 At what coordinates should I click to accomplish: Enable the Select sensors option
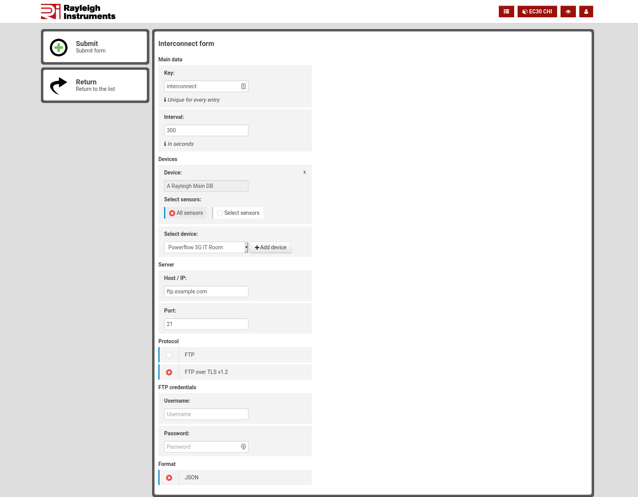click(x=220, y=213)
